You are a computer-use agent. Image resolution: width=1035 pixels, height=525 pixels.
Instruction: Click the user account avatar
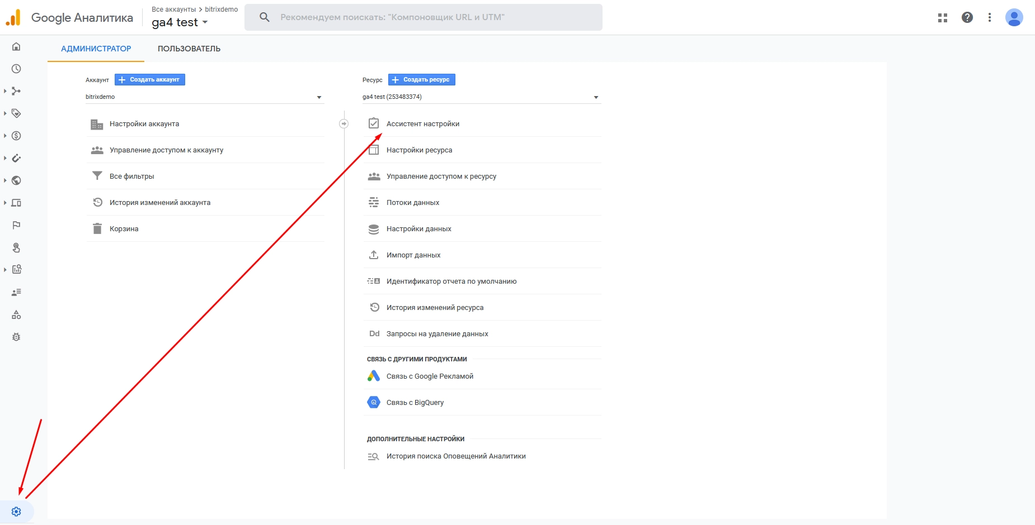coord(1014,17)
